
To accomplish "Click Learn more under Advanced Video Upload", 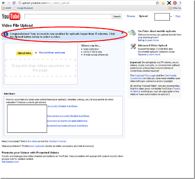I will pos(154,55).
